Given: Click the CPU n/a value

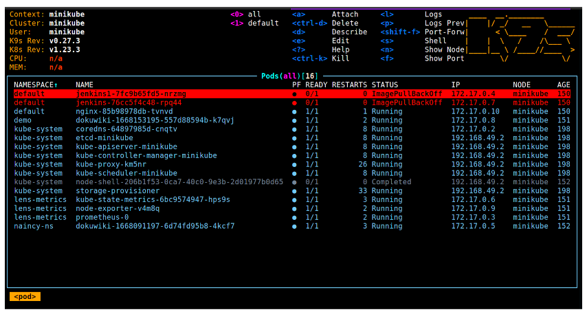Looking at the screenshot, I should pos(56,58).
